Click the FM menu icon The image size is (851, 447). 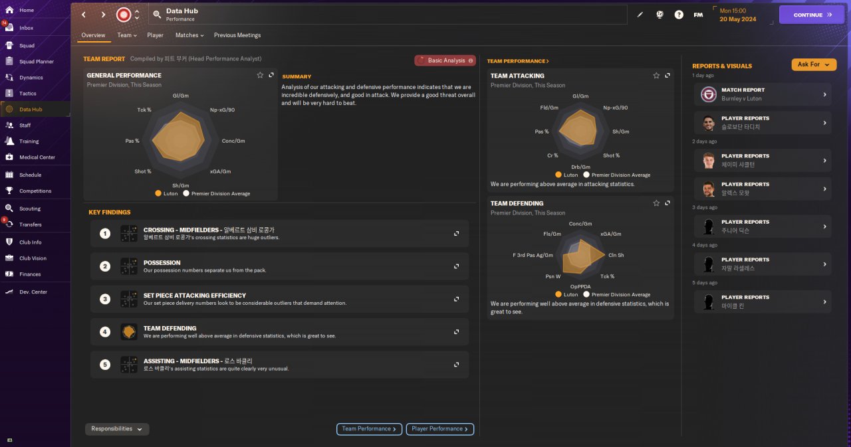point(698,15)
